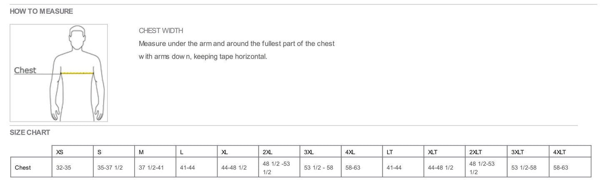Select the 2XL size column header
Image resolution: width=602 pixels, height=195 pixels.
267,152
